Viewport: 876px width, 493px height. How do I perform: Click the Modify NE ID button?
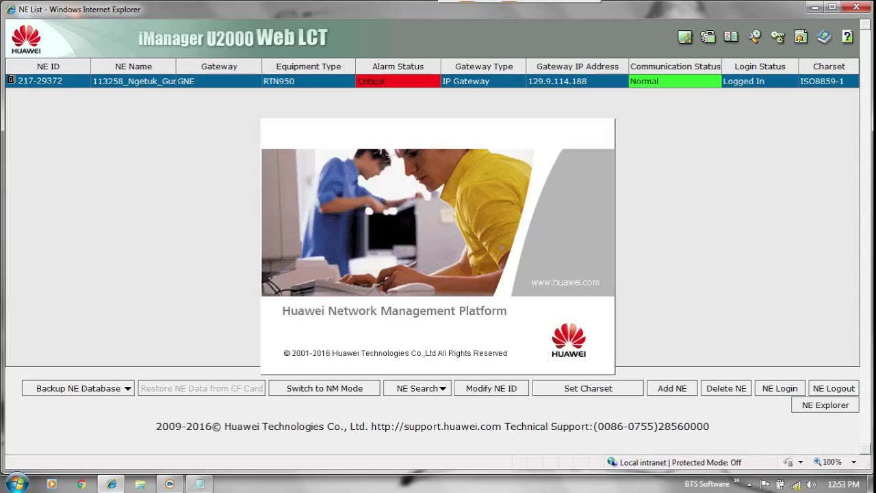491,388
